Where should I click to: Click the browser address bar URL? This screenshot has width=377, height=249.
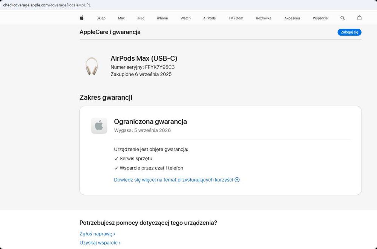tap(47, 5)
